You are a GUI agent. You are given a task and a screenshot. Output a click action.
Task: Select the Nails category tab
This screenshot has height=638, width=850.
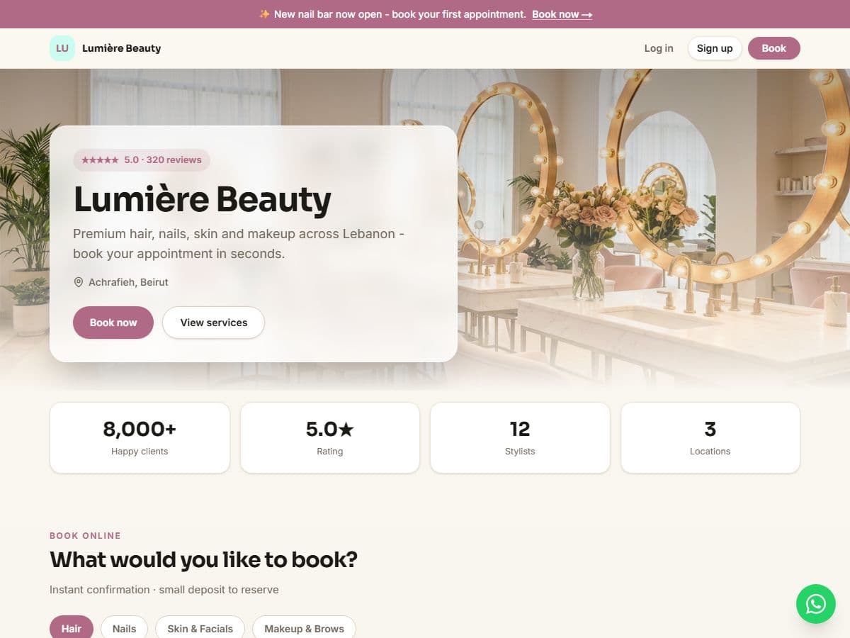(x=124, y=628)
